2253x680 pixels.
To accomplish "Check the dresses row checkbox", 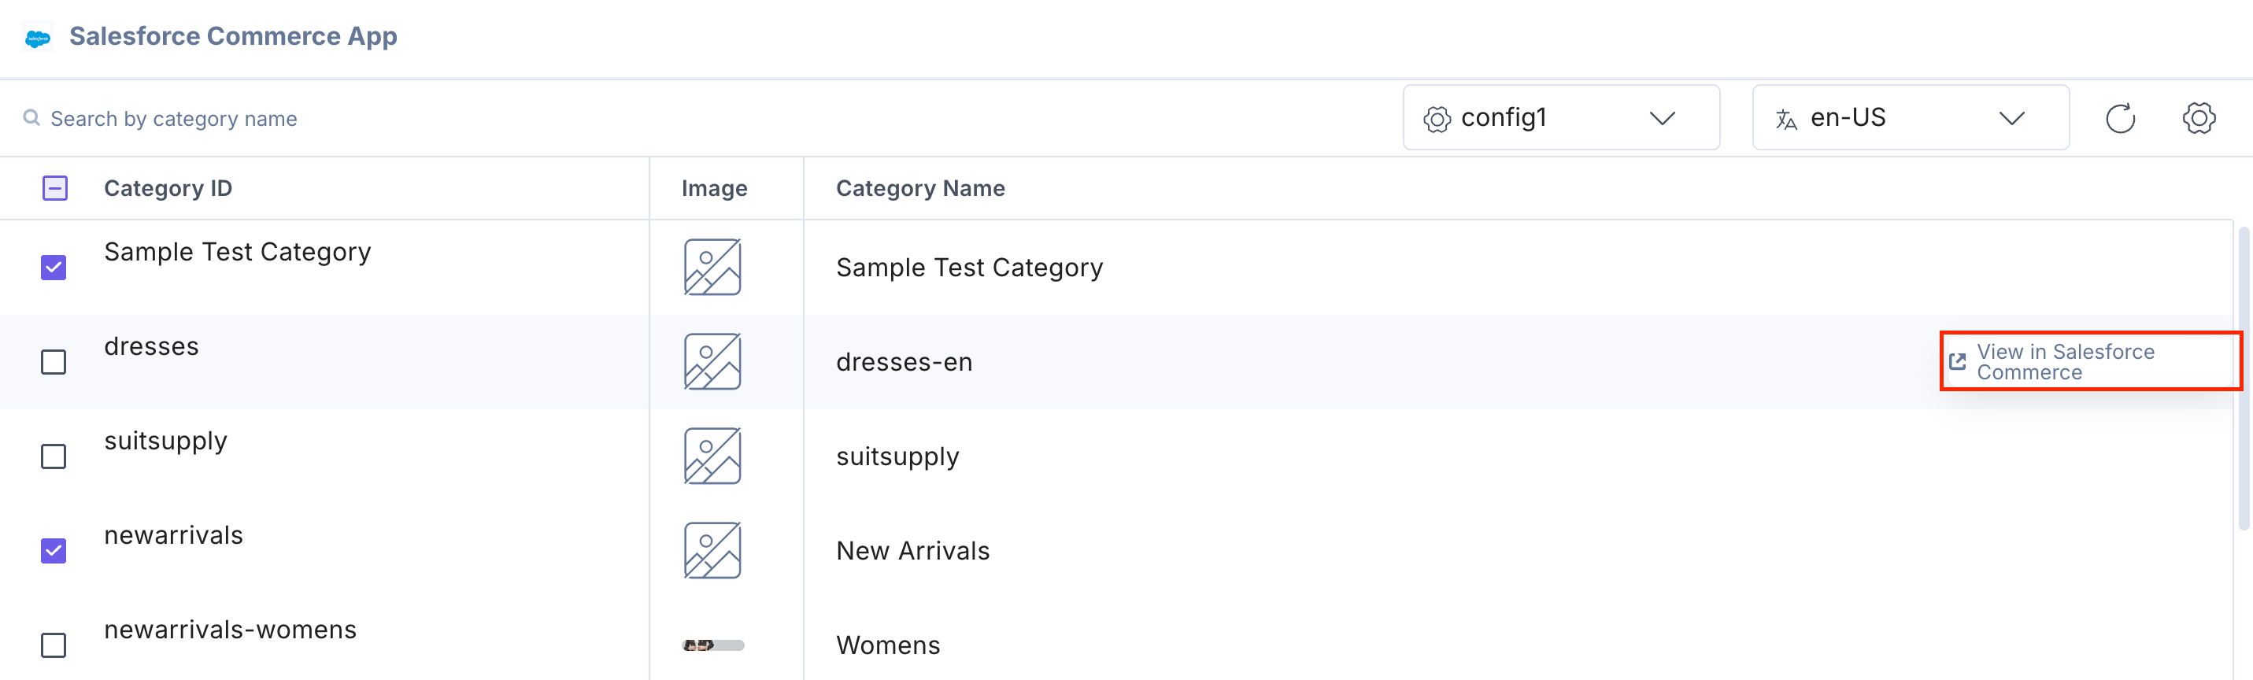I will point(54,362).
